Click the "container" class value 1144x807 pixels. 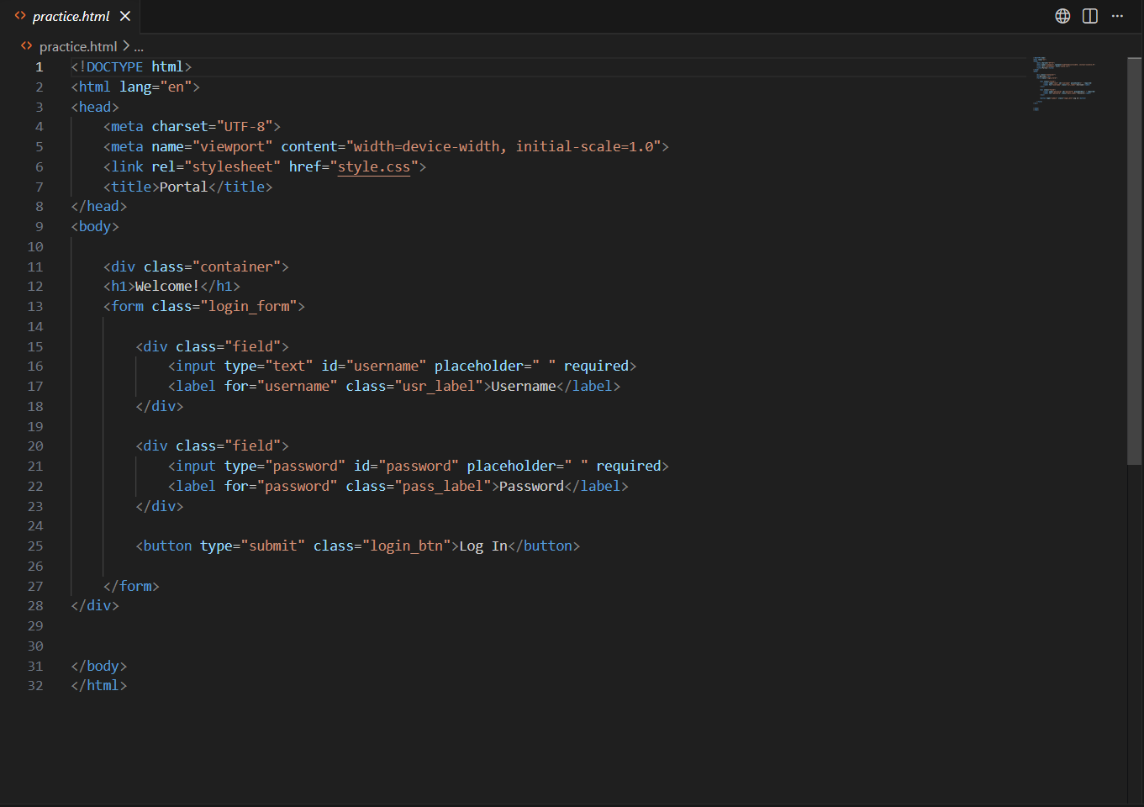tap(237, 266)
